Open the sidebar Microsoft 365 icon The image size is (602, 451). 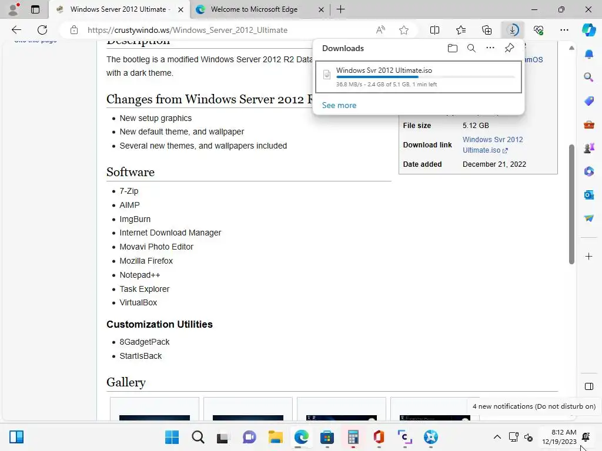pos(588,171)
